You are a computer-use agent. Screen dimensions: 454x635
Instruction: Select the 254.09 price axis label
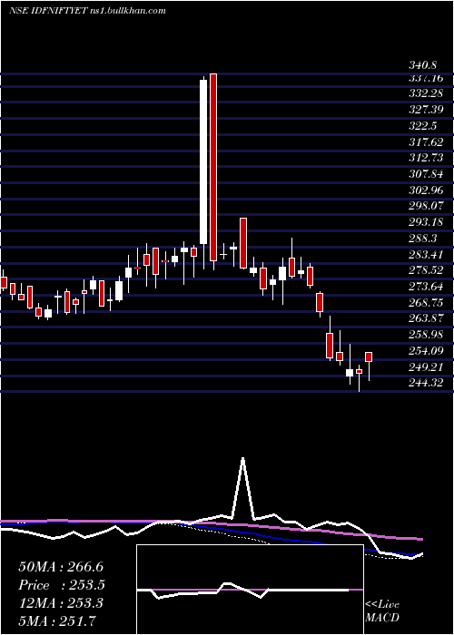point(425,351)
